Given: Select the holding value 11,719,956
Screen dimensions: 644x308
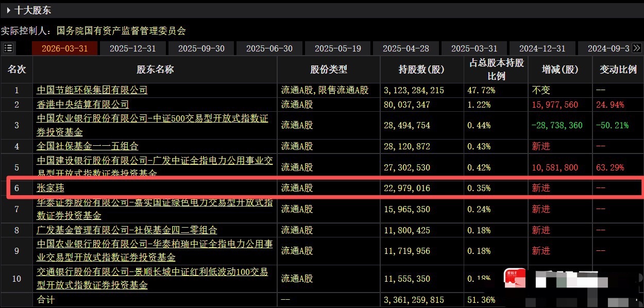Looking at the screenshot, I should (x=407, y=251).
